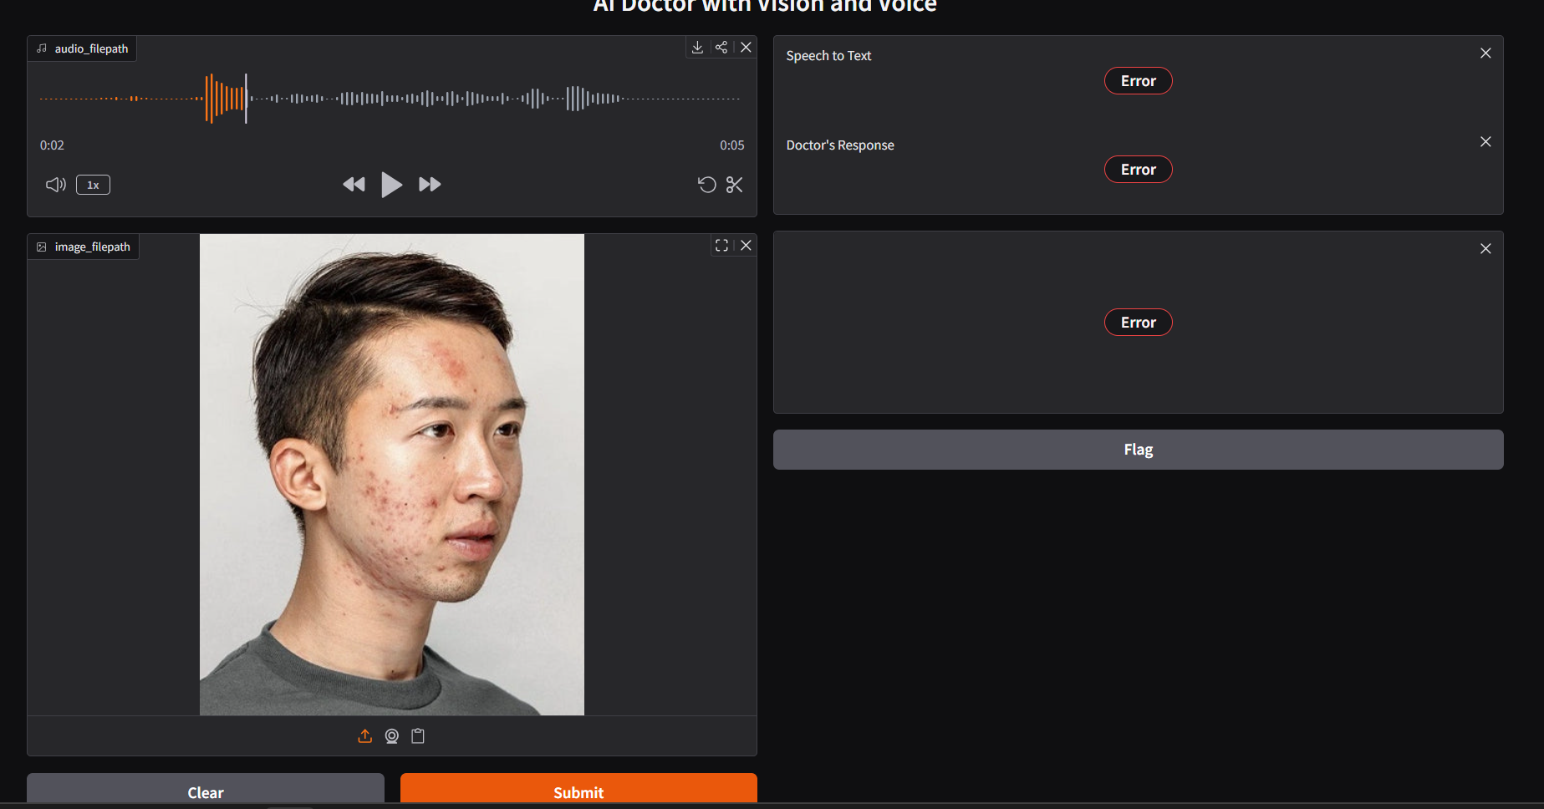This screenshot has width=1544, height=809.
Task: Upload a new patient image
Action: pyautogui.click(x=364, y=736)
